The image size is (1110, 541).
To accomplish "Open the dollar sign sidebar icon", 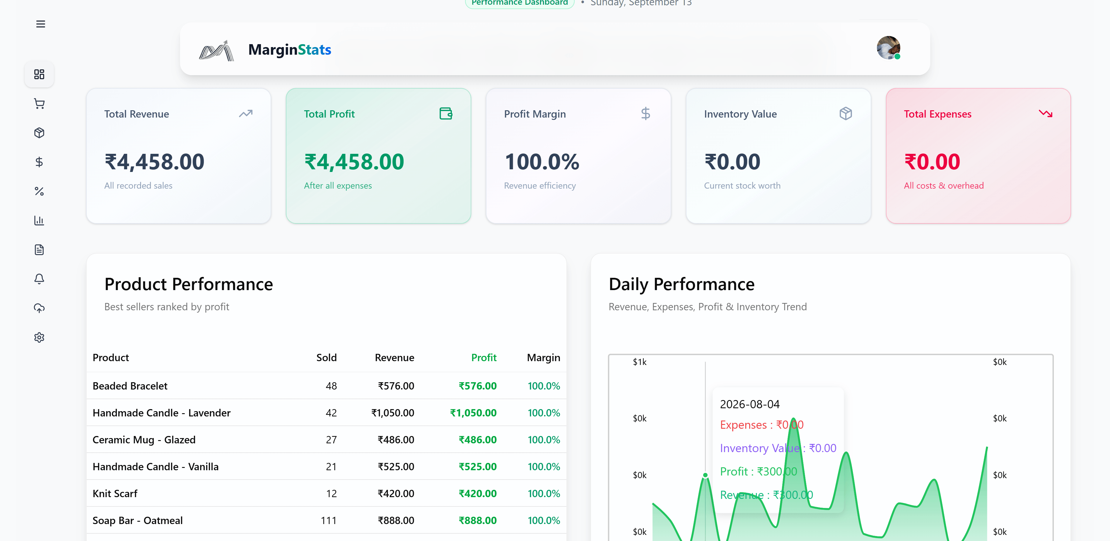I will pos(39,162).
